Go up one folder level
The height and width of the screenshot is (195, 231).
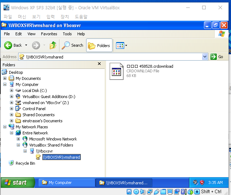(x=53, y=45)
